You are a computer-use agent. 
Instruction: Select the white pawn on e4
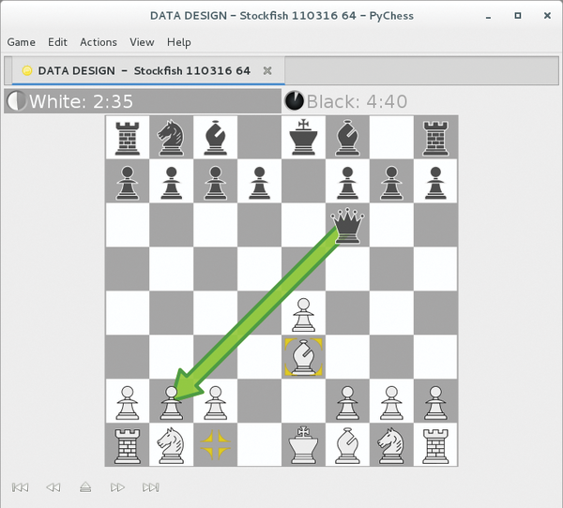tap(303, 313)
